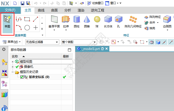The height and width of the screenshot is (111, 174).
Task: Select the 基准坐标系 (0) tree item
Action: (39, 77)
